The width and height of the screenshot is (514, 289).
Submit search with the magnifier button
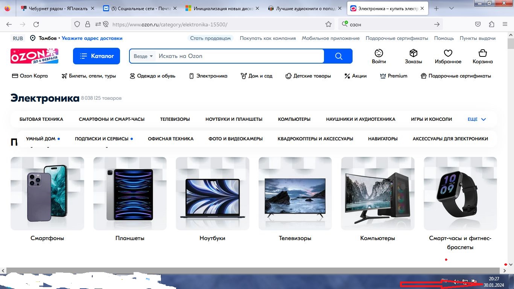(338, 56)
